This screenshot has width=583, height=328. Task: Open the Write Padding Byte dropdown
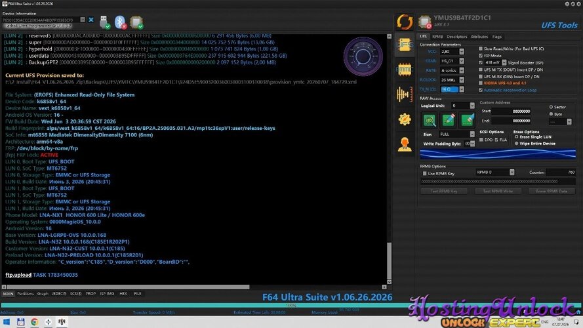point(472,144)
